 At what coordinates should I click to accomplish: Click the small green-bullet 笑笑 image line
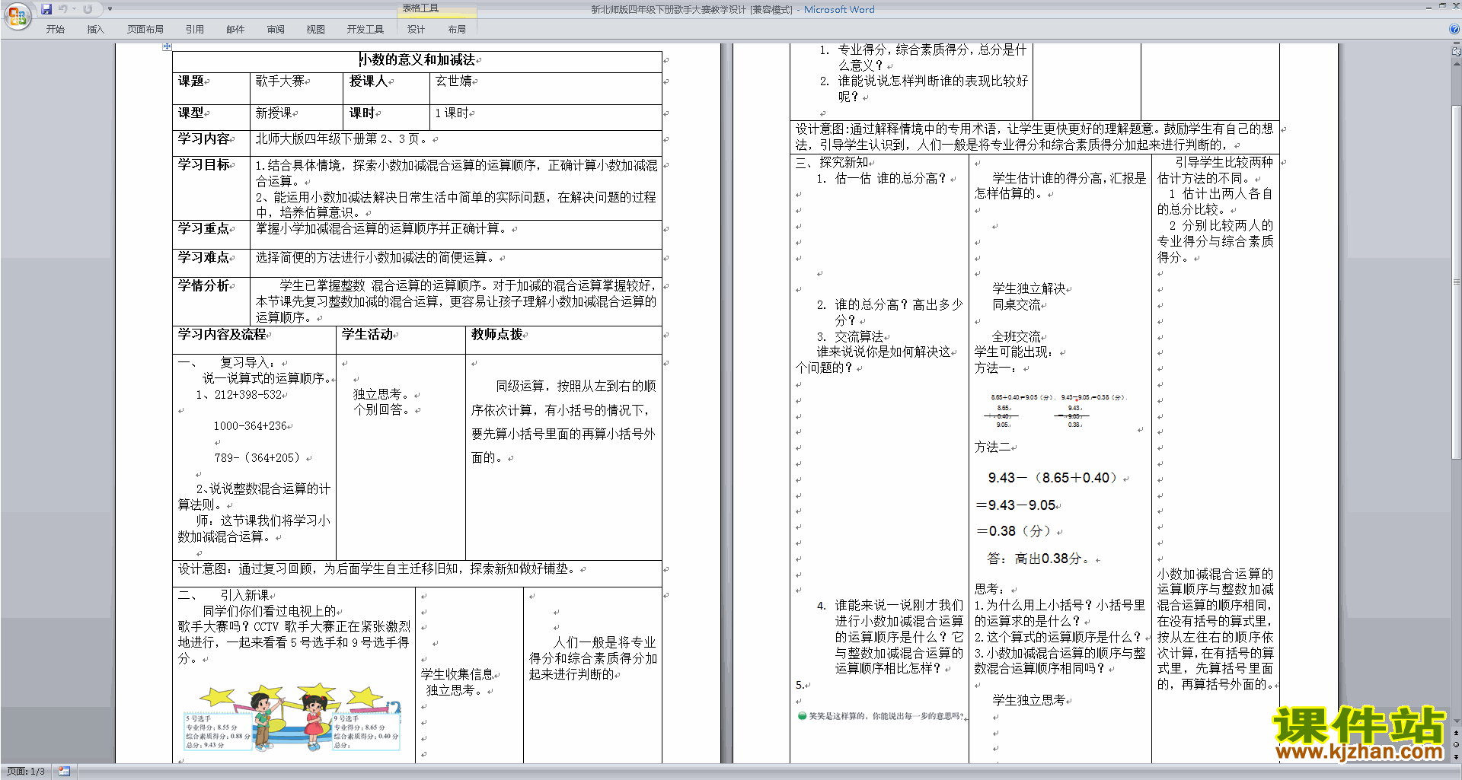click(x=880, y=716)
